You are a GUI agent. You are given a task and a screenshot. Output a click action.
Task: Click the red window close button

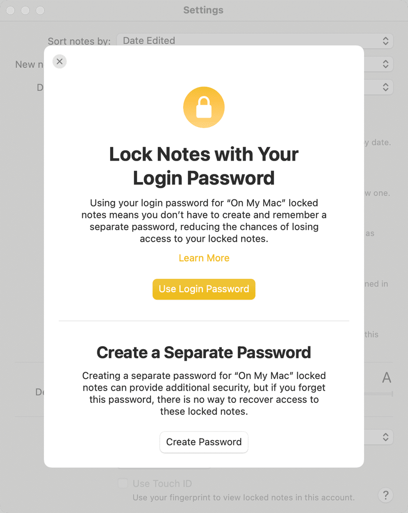11,10
